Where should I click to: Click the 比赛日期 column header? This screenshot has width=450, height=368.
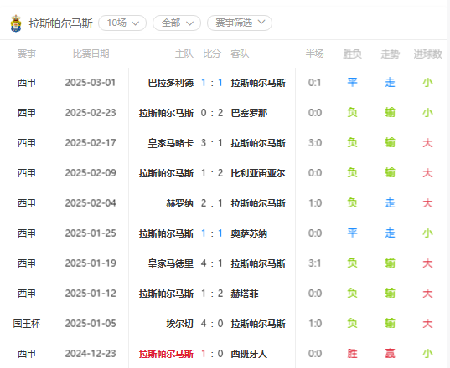tap(91, 54)
